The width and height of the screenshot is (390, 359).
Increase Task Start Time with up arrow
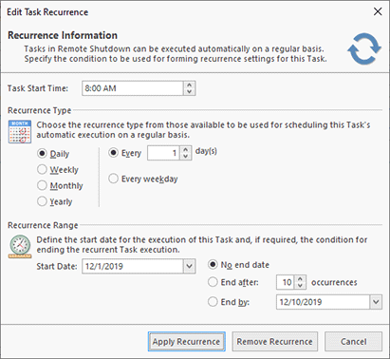tap(189, 85)
